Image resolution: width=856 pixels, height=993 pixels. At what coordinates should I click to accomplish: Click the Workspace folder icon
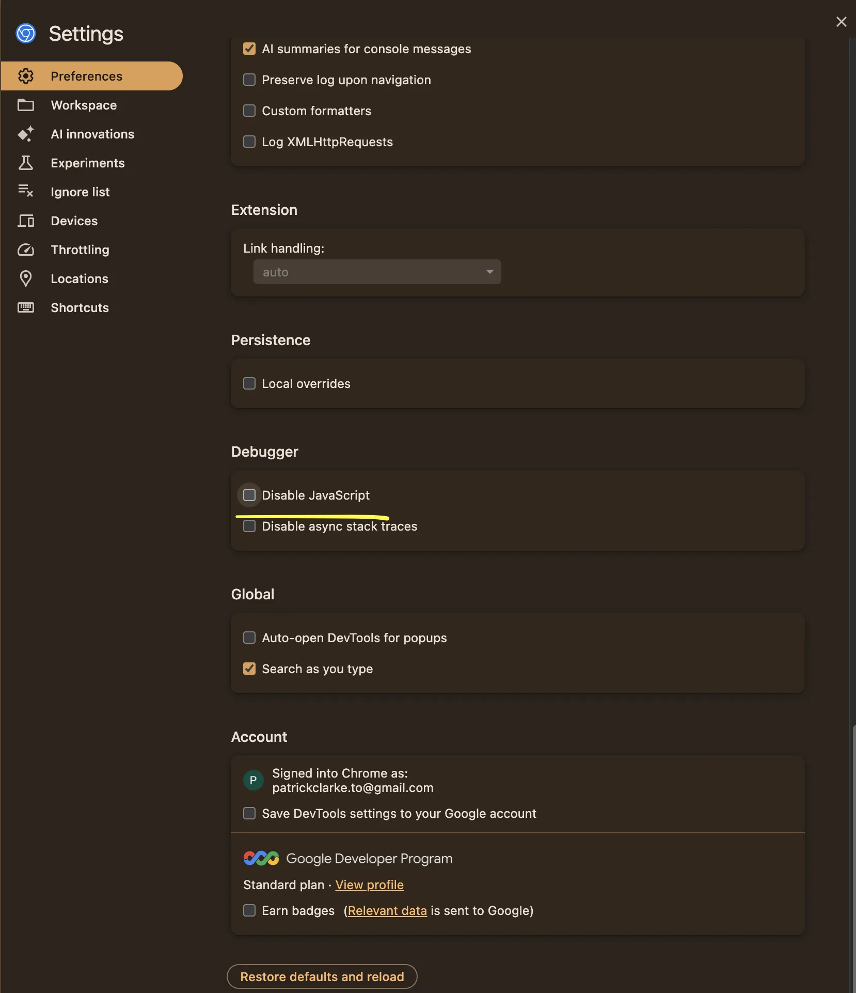[x=26, y=105]
